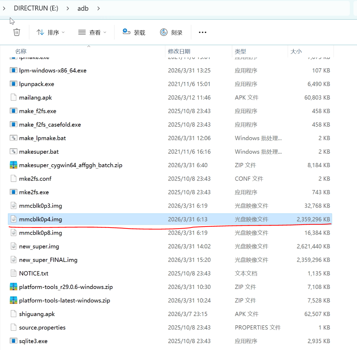Viewport: 357px width, 350px height.
Task: Click the Mount (装载) disc icon
Action: coord(126,32)
